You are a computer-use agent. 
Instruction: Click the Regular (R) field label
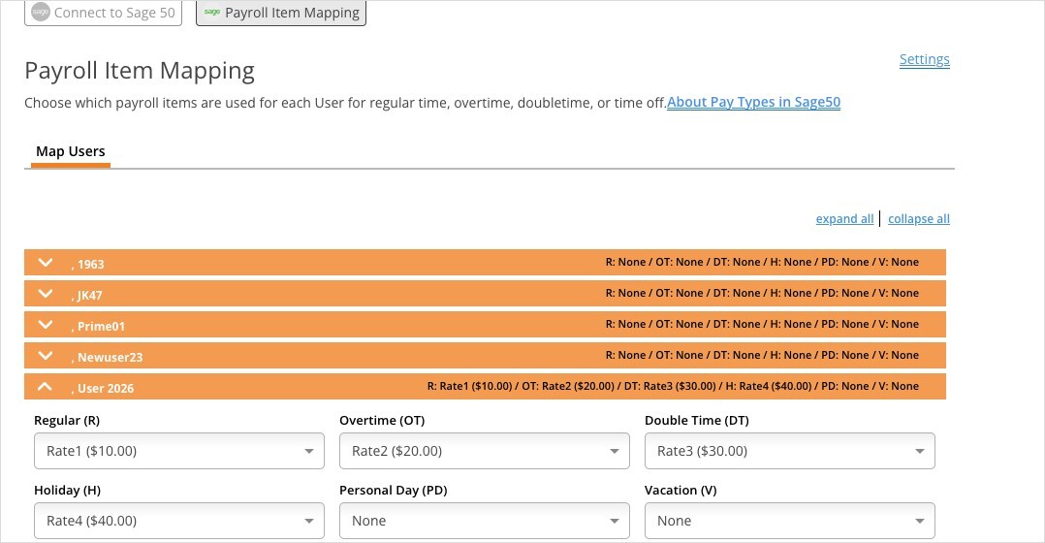(x=67, y=421)
